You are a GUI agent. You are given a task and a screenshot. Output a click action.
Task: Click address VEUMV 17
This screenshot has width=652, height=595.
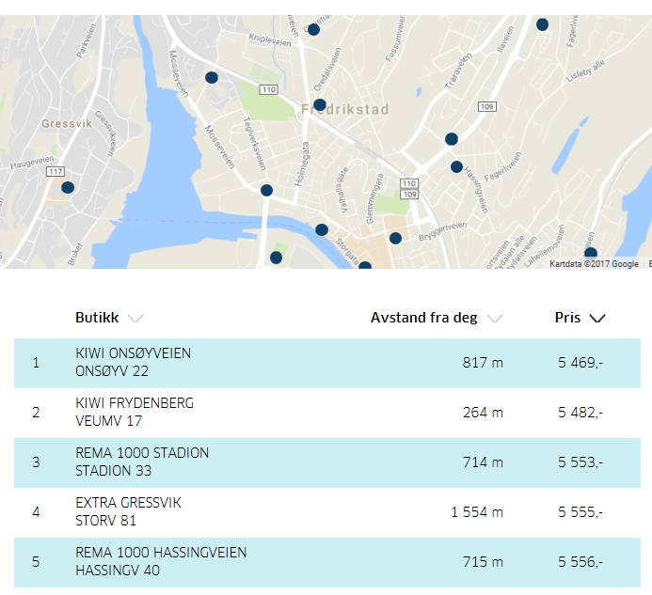coord(108,421)
